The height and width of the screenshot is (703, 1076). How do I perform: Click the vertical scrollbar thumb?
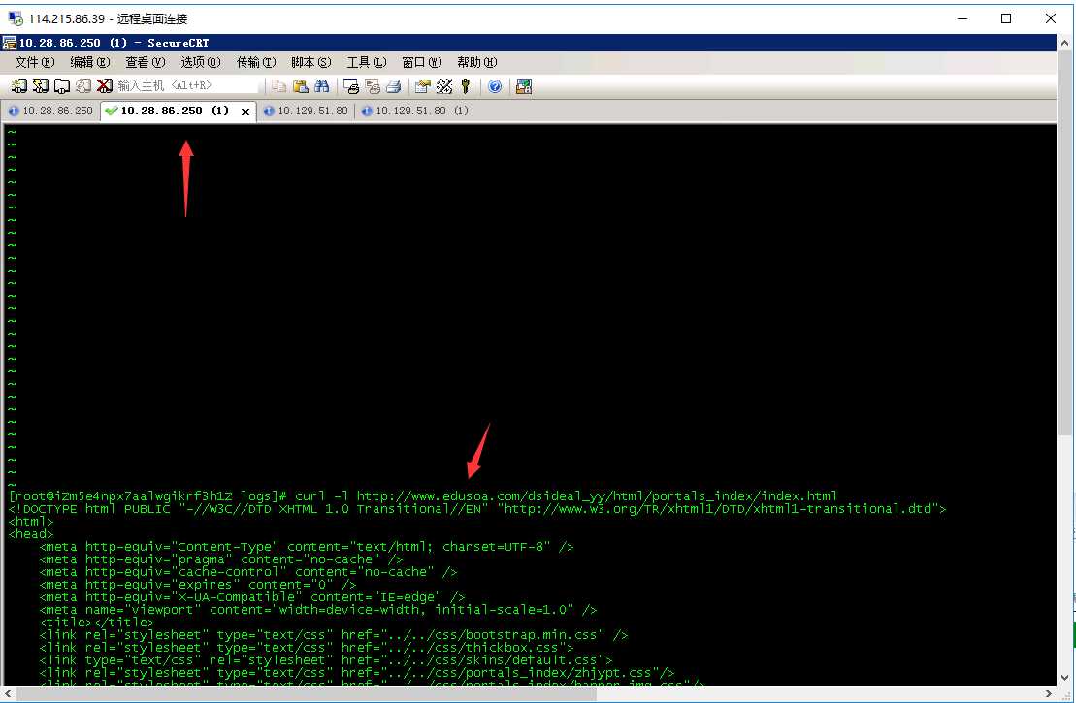[x=1065, y=243]
